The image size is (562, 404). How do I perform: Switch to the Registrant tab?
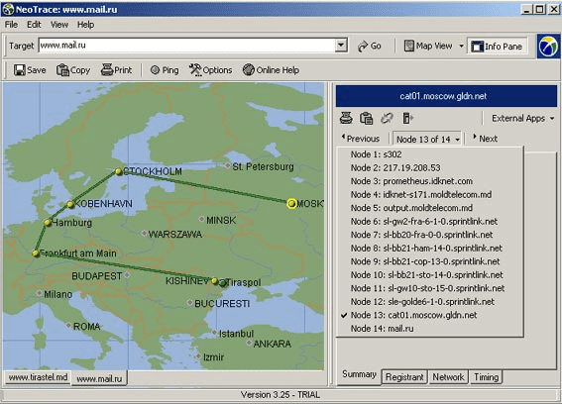tap(404, 377)
